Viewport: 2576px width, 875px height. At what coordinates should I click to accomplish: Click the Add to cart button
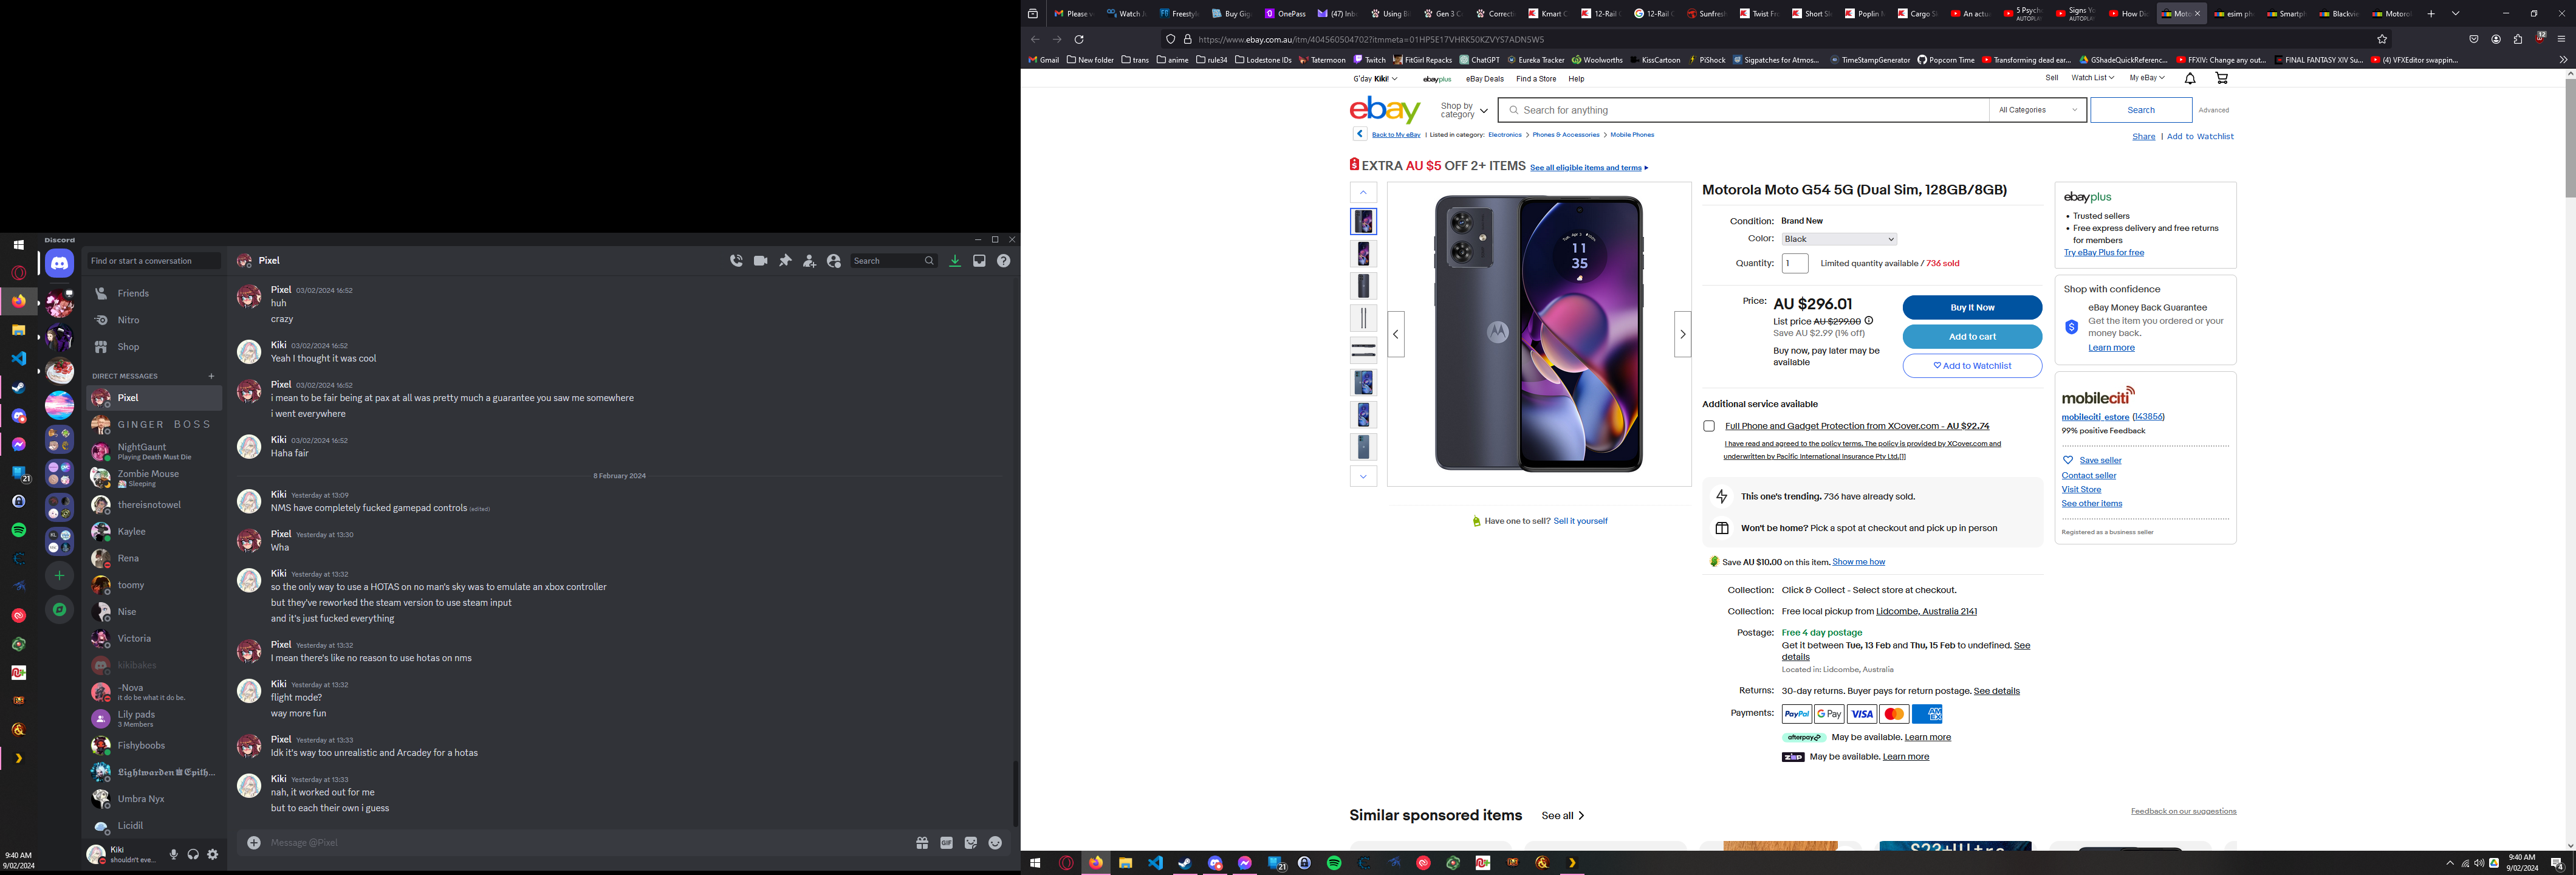[1972, 336]
